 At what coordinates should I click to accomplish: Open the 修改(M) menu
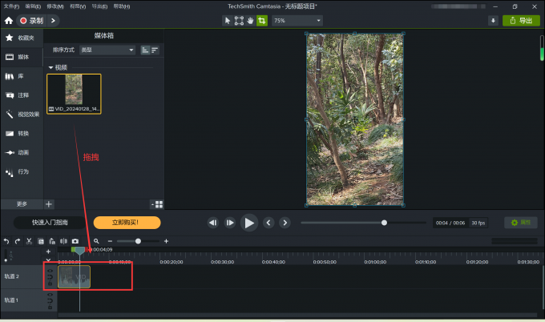click(x=55, y=6)
